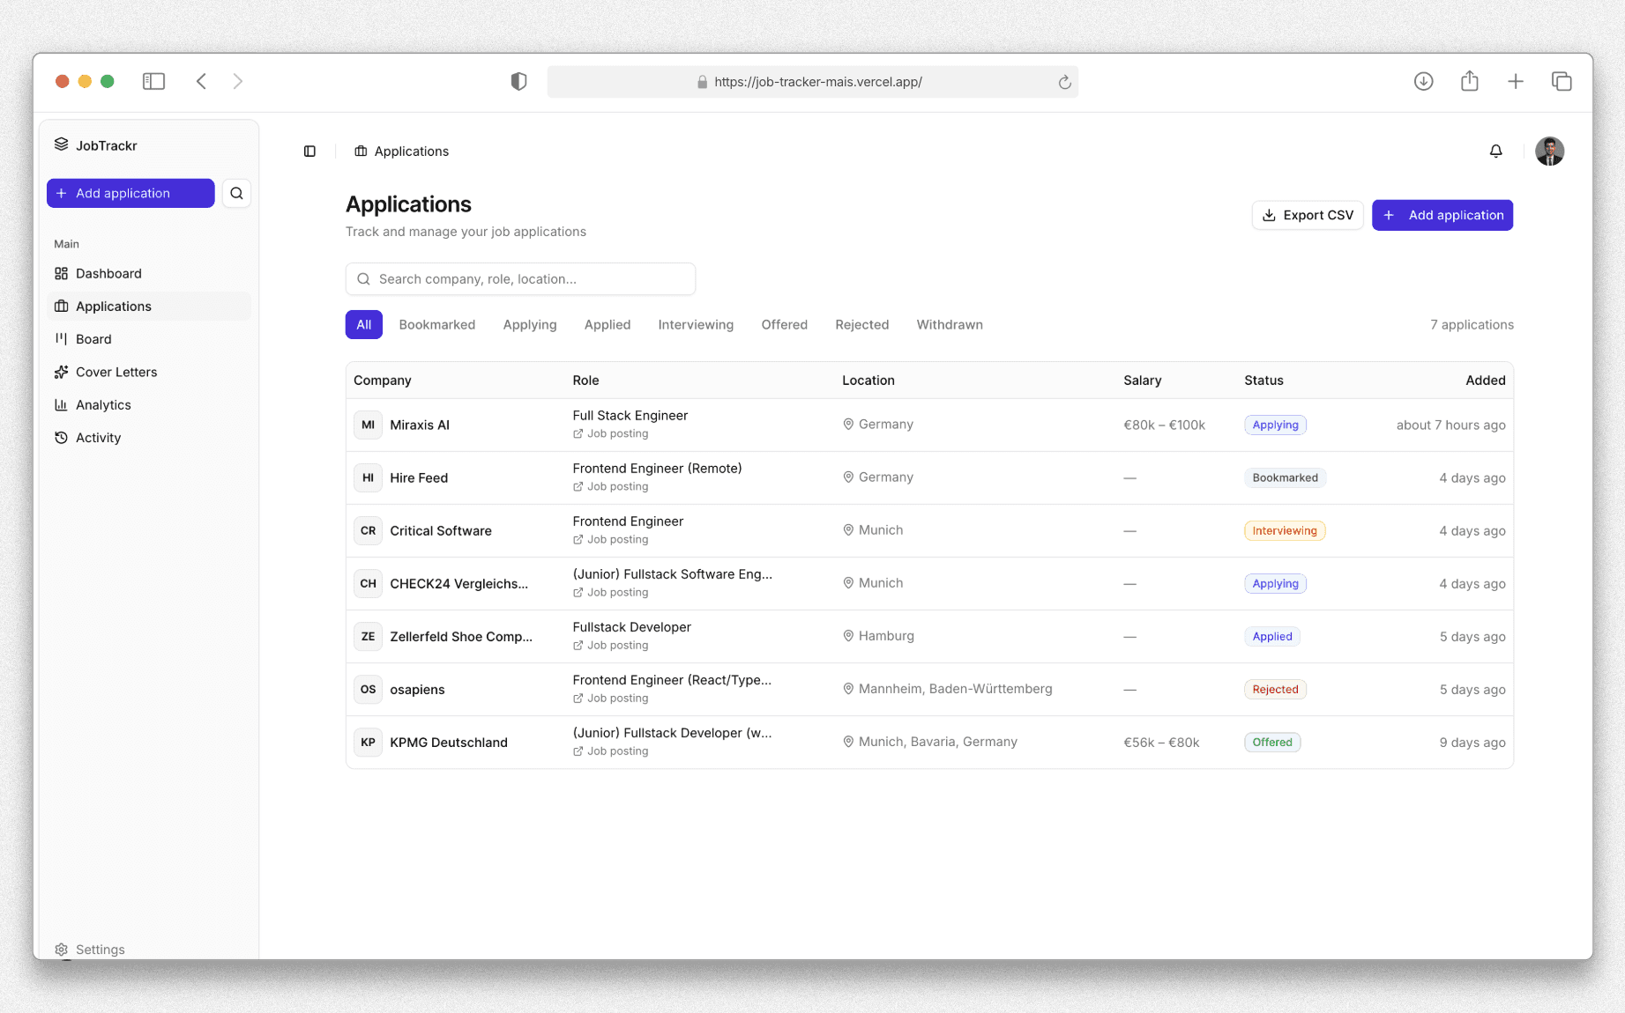
Task: Click the KPMG badge KP
Action: pos(368,742)
